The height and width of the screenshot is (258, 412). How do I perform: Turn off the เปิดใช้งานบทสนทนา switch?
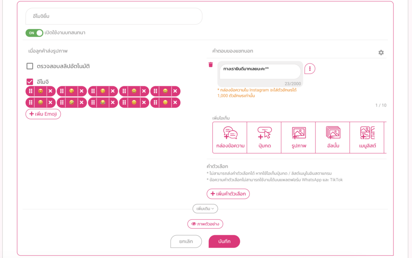pos(34,33)
